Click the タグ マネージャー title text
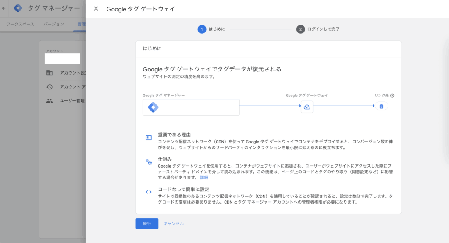 click(x=54, y=8)
